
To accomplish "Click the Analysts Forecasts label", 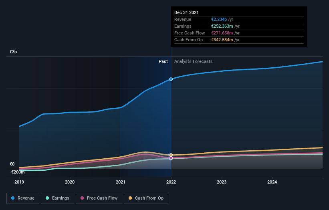I will click(x=194, y=61).
